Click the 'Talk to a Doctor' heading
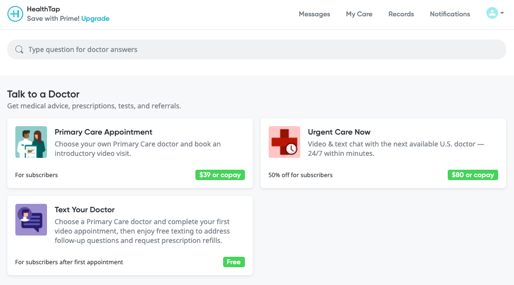This screenshot has height=285, width=514. [x=43, y=94]
